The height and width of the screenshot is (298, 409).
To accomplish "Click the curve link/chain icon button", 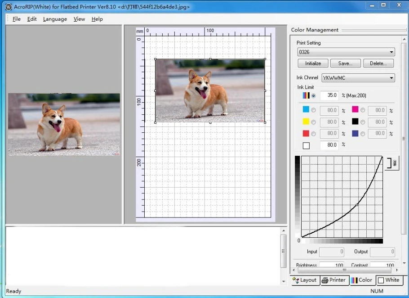I will (391, 163).
